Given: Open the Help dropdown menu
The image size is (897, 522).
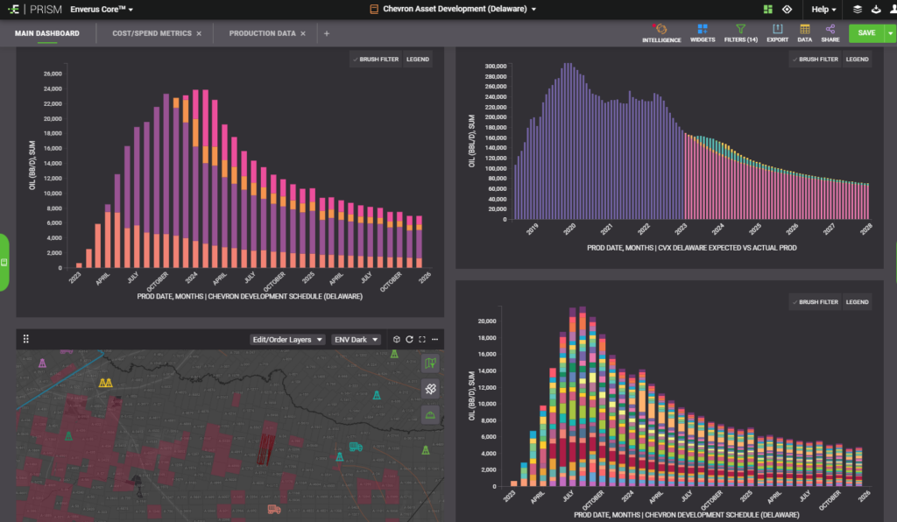Looking at the screenshot, I should pyautogui.click(x=823, y=9).
